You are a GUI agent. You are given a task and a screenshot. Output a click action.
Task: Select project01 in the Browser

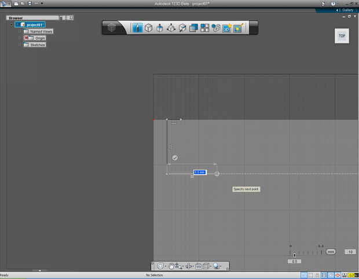(30, 25)
